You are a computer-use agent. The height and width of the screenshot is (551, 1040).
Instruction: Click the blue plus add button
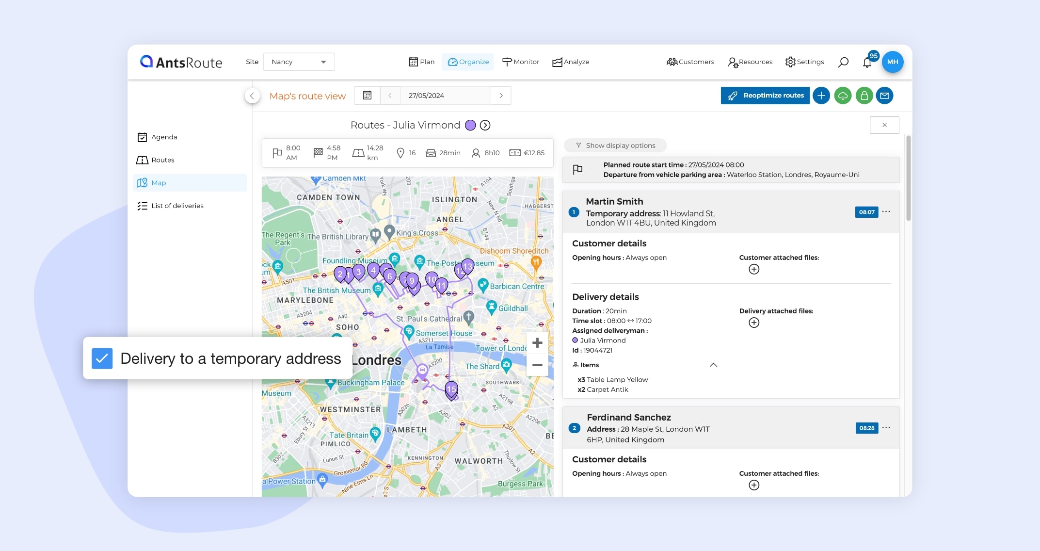coord(821,96)
